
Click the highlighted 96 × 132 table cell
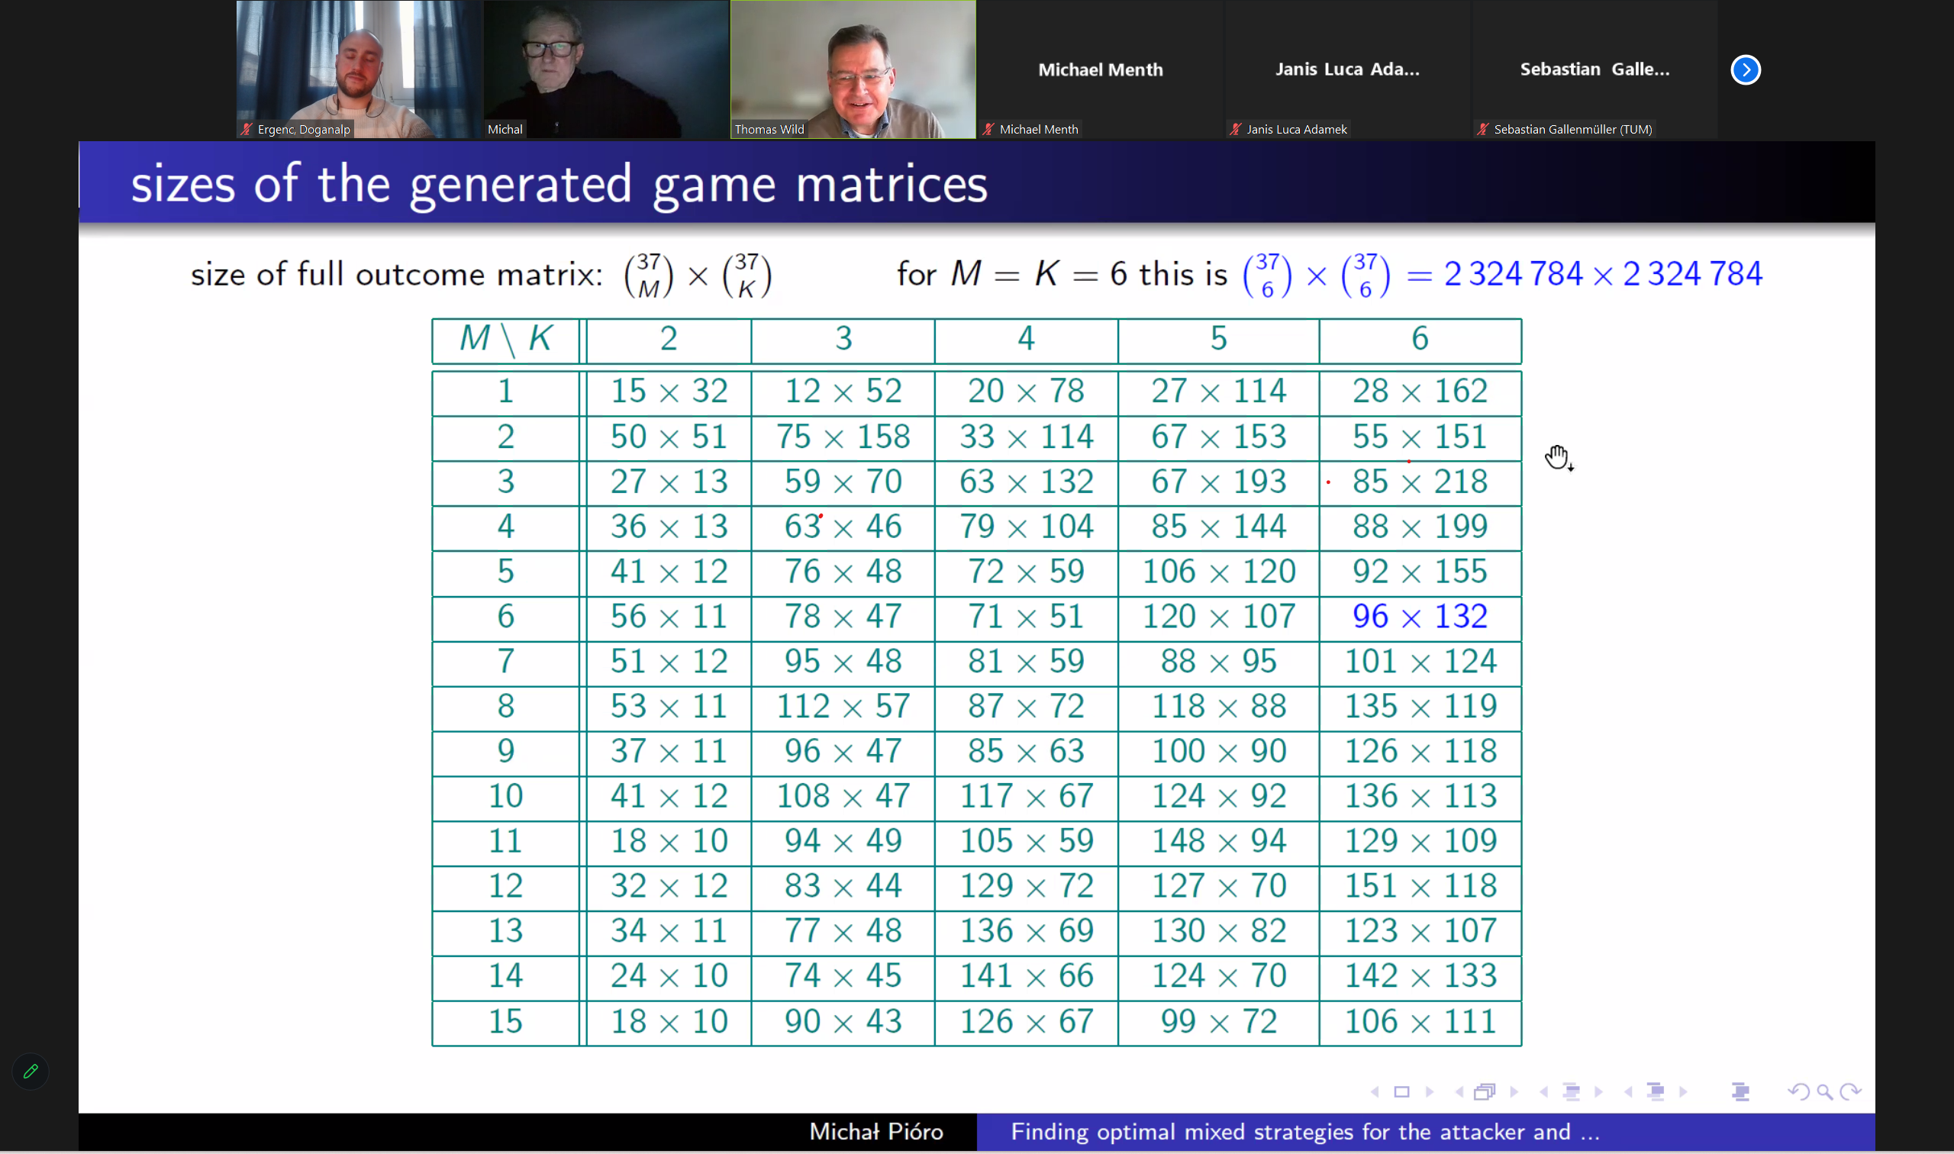[1419, 617]
